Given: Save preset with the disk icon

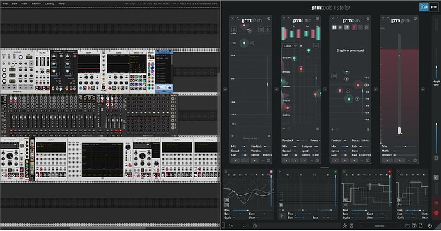Looking at the screenshot, I should point(414,225).
